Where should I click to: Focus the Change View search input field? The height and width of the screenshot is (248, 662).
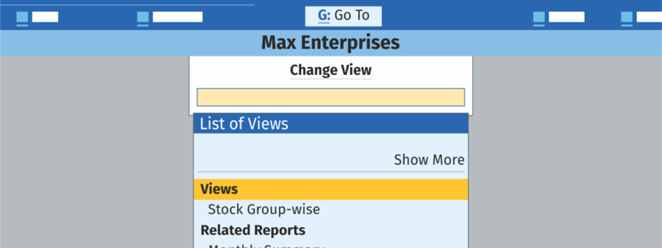pos(330,97)
